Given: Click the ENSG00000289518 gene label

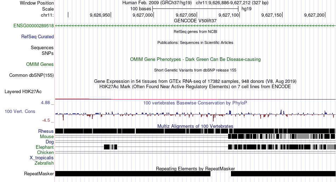Looking at the screenshot, I should tap(34, 26).
